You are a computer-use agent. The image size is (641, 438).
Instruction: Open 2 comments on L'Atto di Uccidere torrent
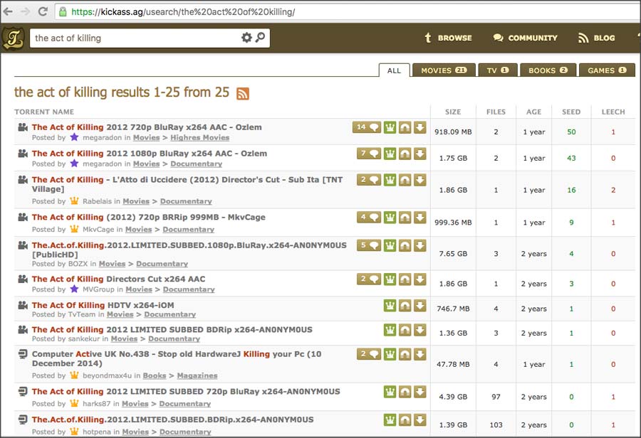point(369,180)
